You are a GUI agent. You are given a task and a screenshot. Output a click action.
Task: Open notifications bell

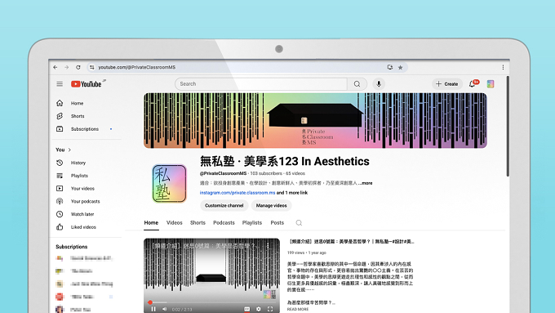click(473, 84)
